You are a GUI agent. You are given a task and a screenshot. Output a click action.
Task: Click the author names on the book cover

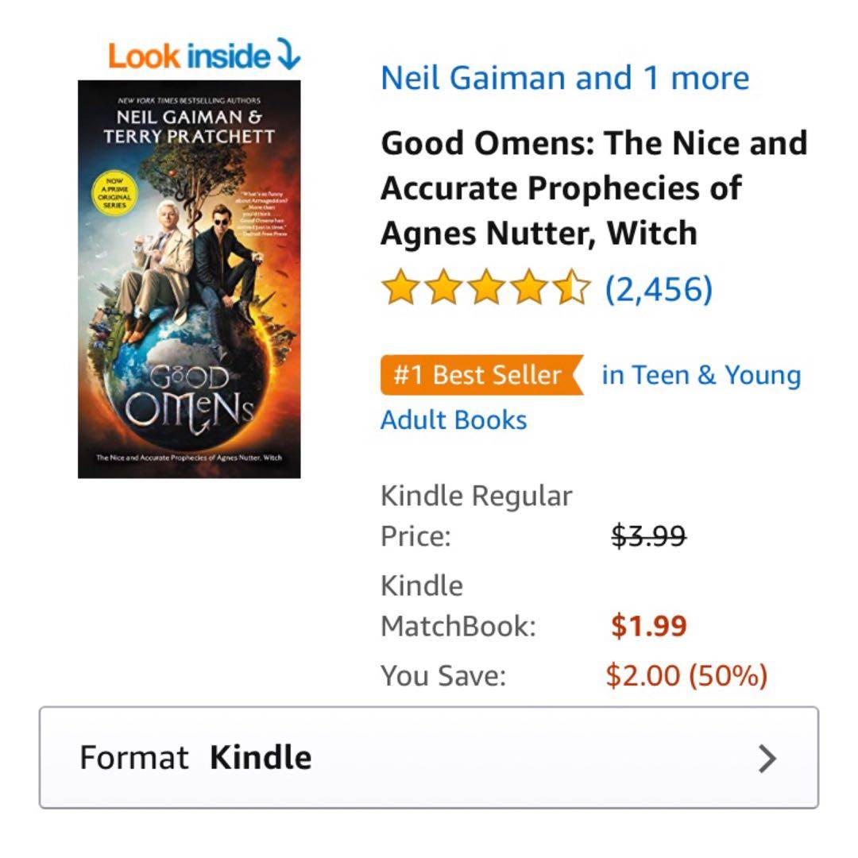(189, 126)
